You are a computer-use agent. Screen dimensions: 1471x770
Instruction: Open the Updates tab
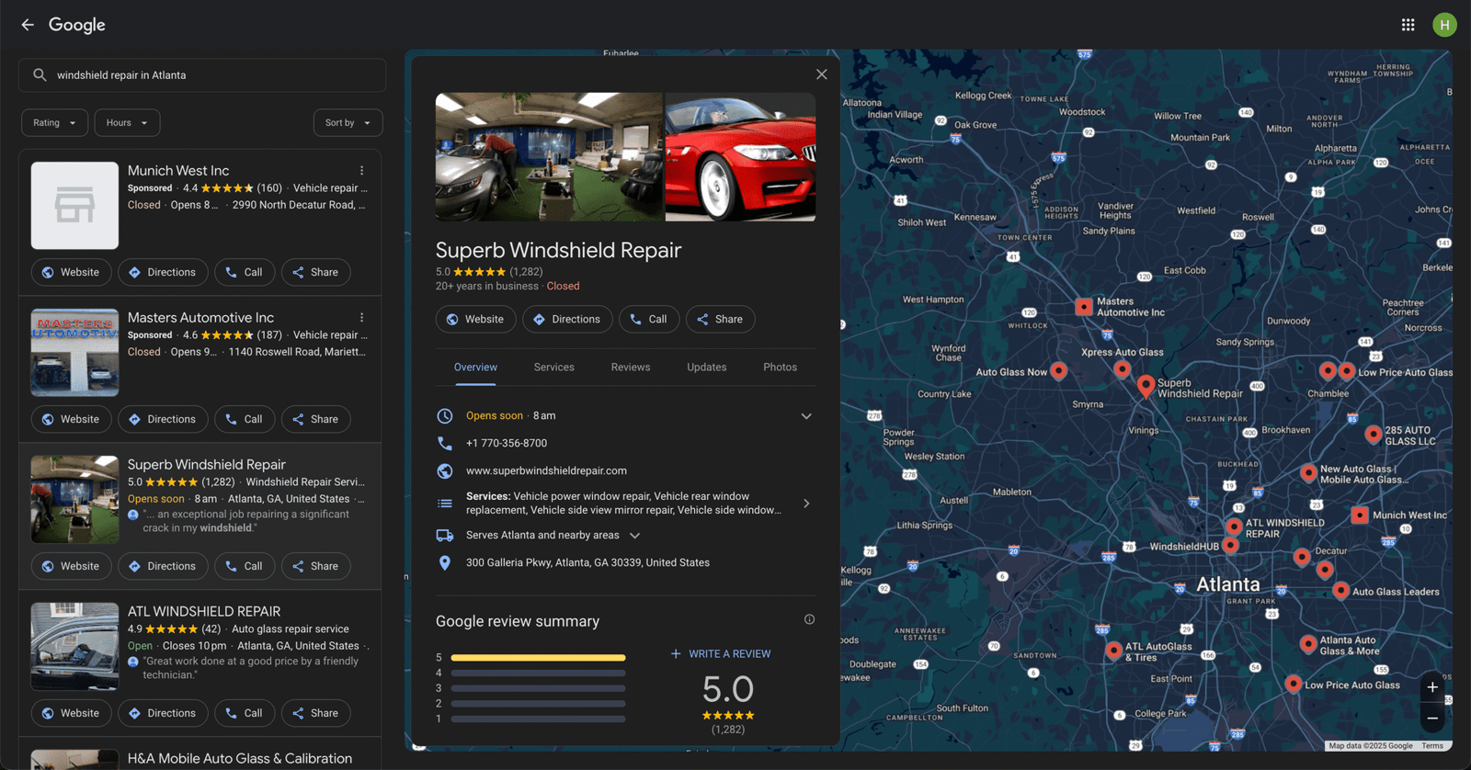707,368
